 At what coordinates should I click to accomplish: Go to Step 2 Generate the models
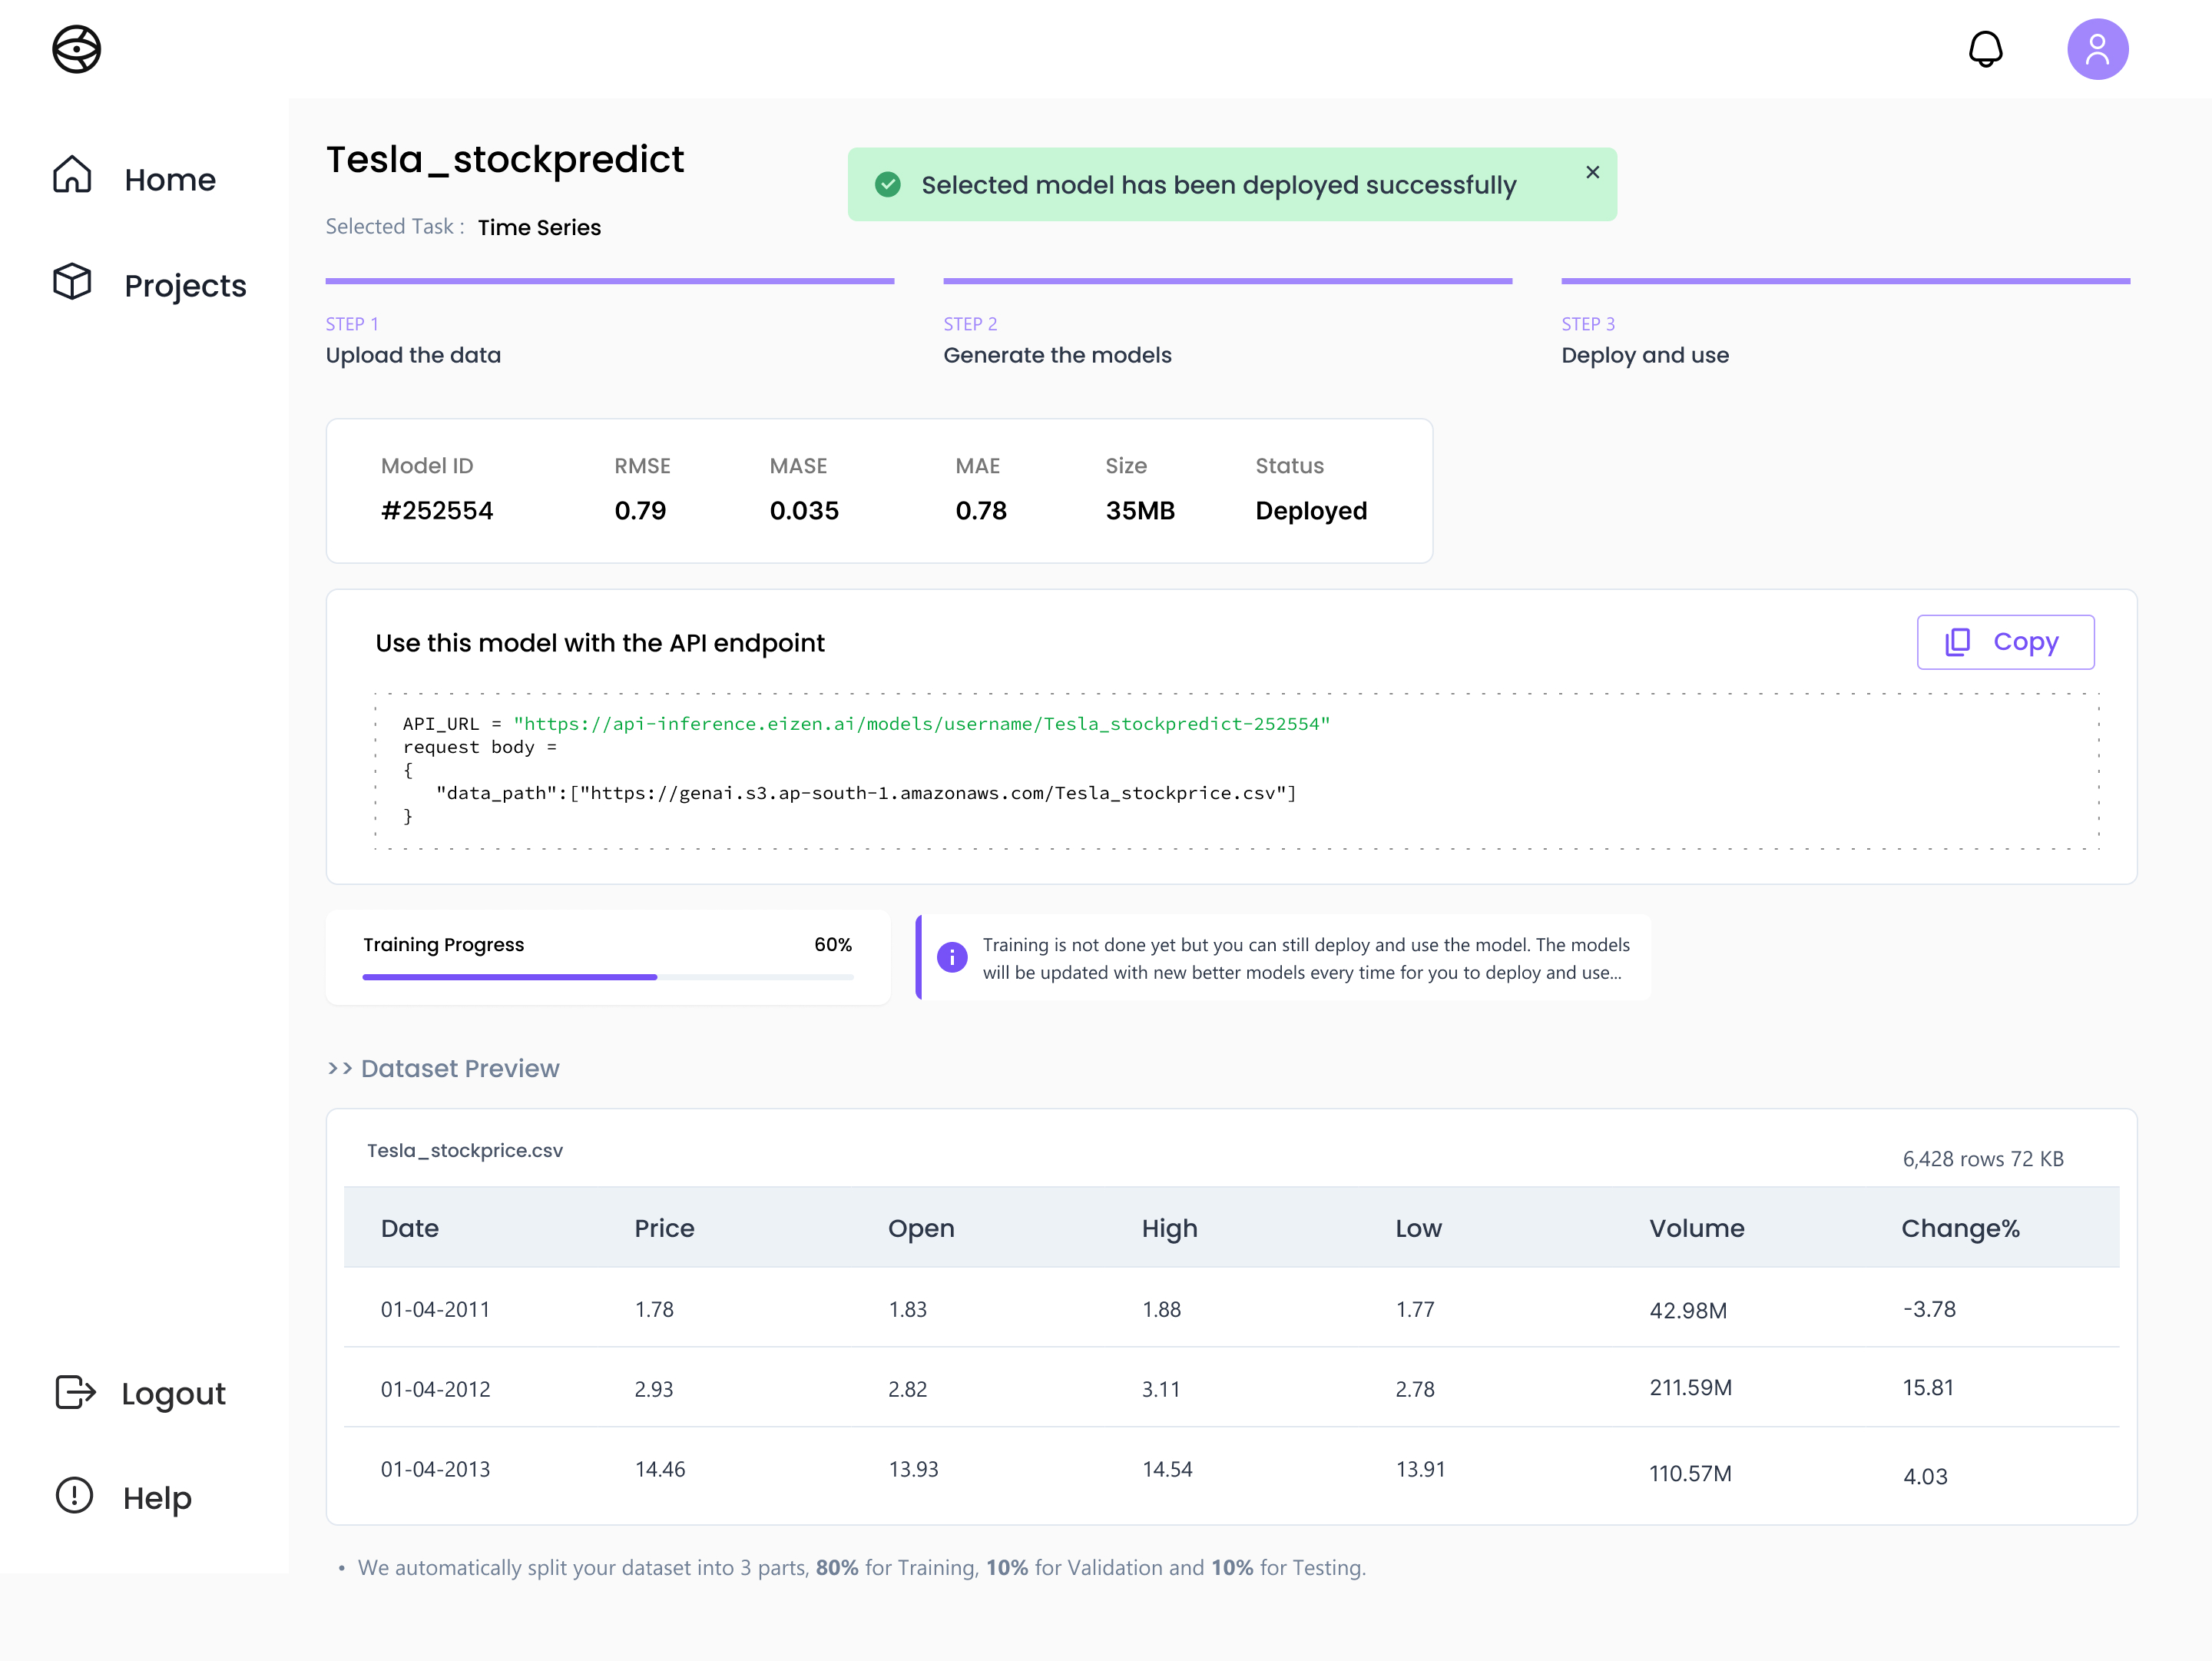point(1057,355)
